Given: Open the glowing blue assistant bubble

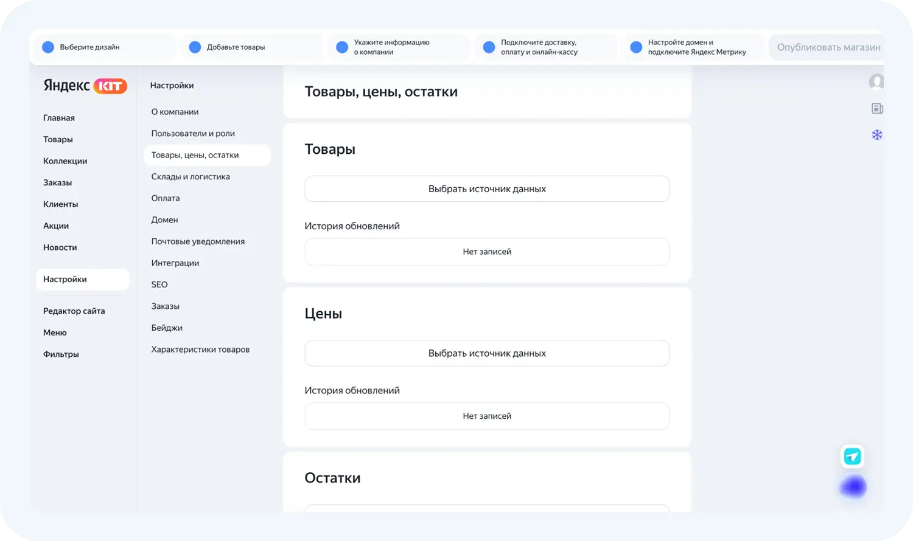Looking at the screenshot, I should [853, 487].
